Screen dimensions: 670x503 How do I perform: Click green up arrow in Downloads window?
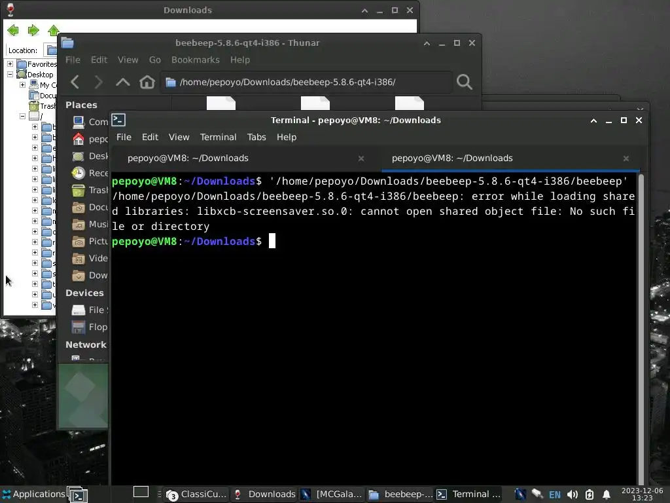tap(54, 30)
